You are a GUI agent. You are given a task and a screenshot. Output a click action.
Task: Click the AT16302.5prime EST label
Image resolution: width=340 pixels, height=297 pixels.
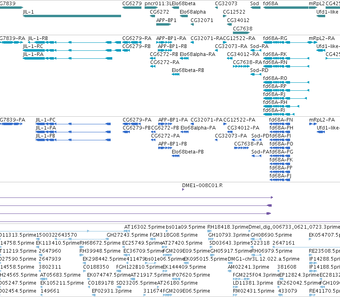[145, 227]
